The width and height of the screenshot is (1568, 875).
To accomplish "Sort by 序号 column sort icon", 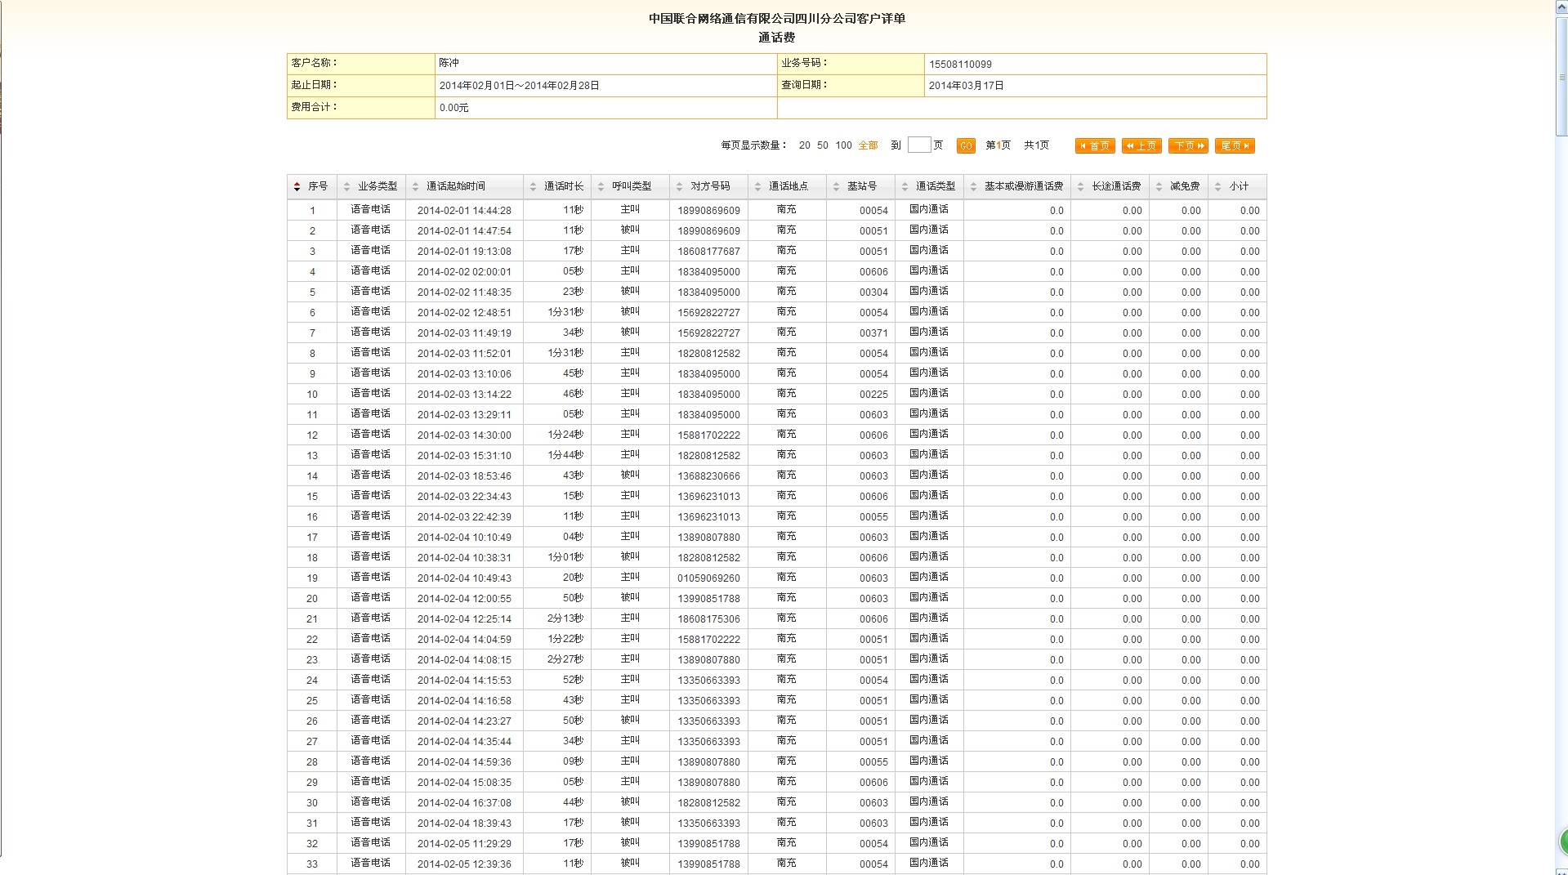I will point(297,187).
